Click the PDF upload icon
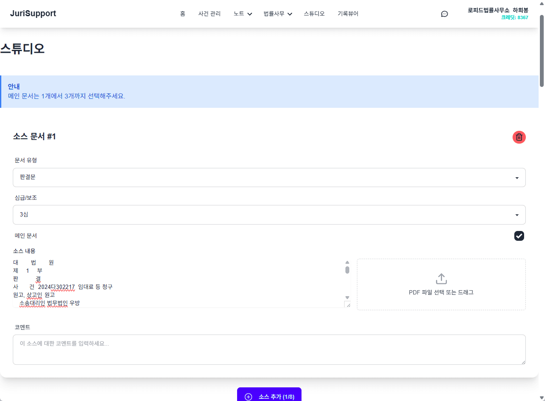The width and height of the screenshot is (545, 401). pos(441,279)
